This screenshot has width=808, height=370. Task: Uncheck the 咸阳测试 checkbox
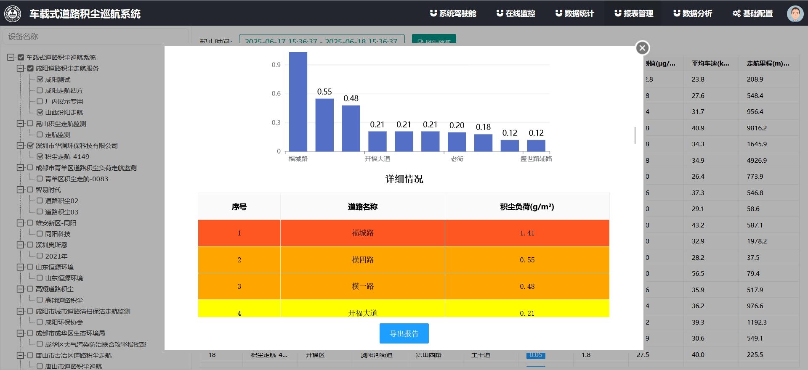(40, 79)
